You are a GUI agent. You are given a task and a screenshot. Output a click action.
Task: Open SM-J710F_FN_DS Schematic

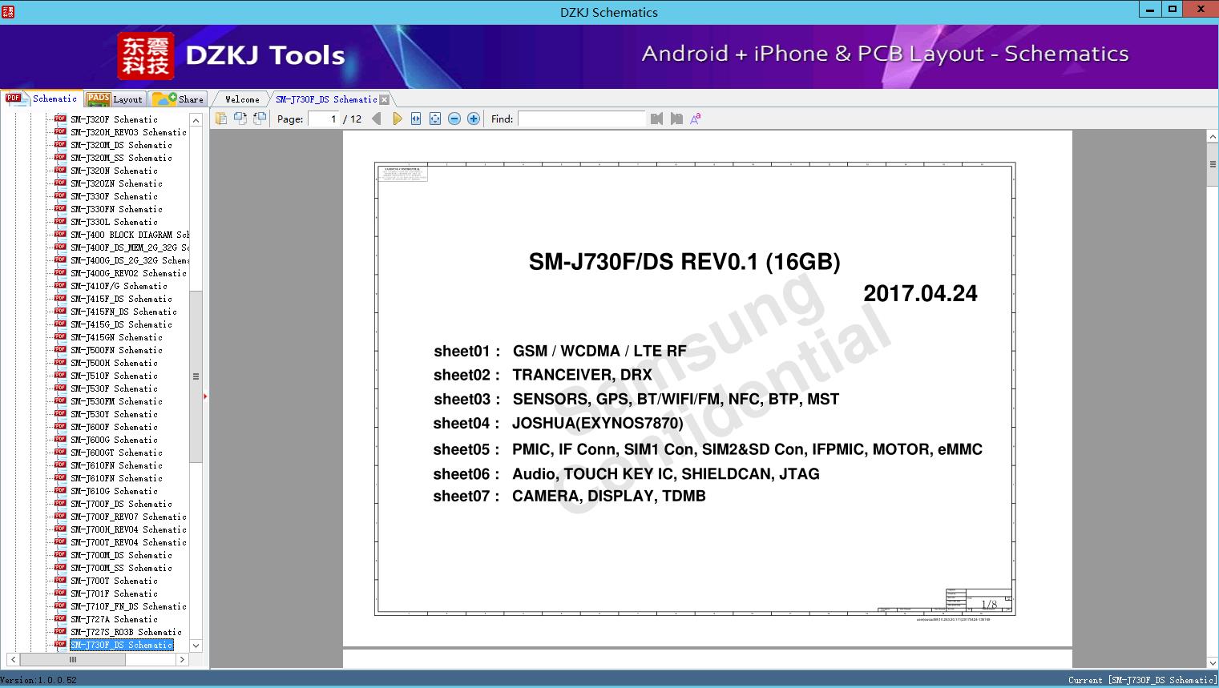[128, 606]
